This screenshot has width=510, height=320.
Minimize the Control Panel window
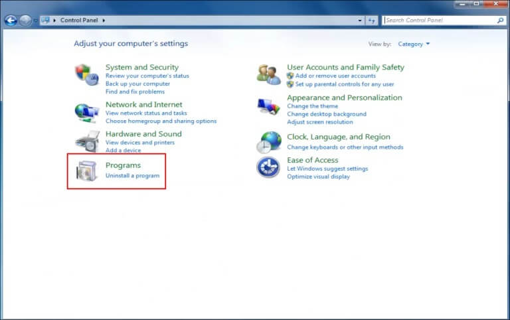(x=462, y=3)
